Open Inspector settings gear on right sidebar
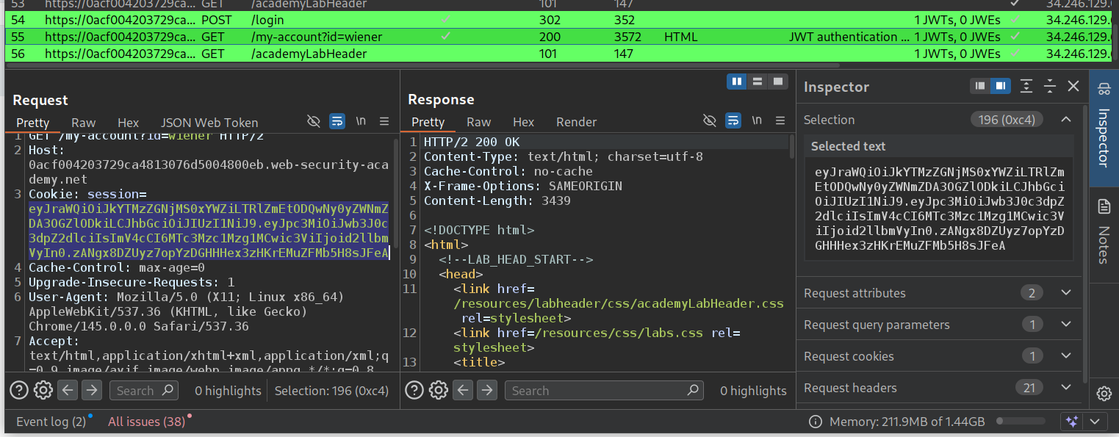This screenshot has height=437, width=1119. tap(1104, 394)
